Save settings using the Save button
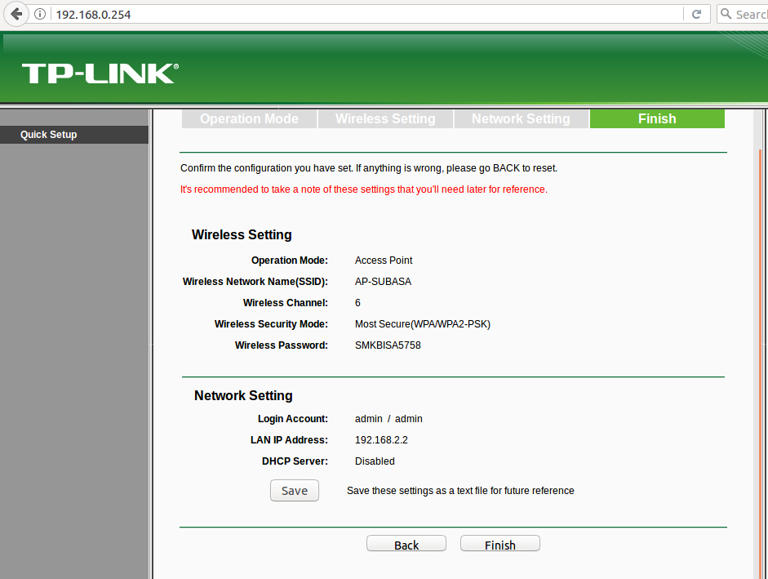 click(294, 490)
